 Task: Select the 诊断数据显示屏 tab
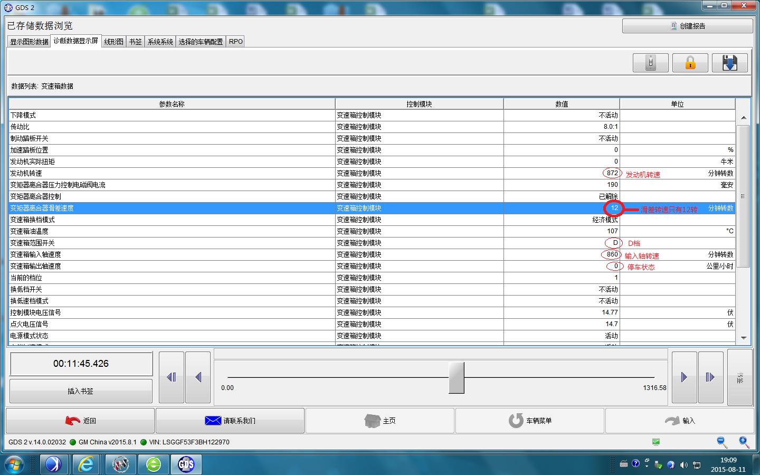point(76,41)
